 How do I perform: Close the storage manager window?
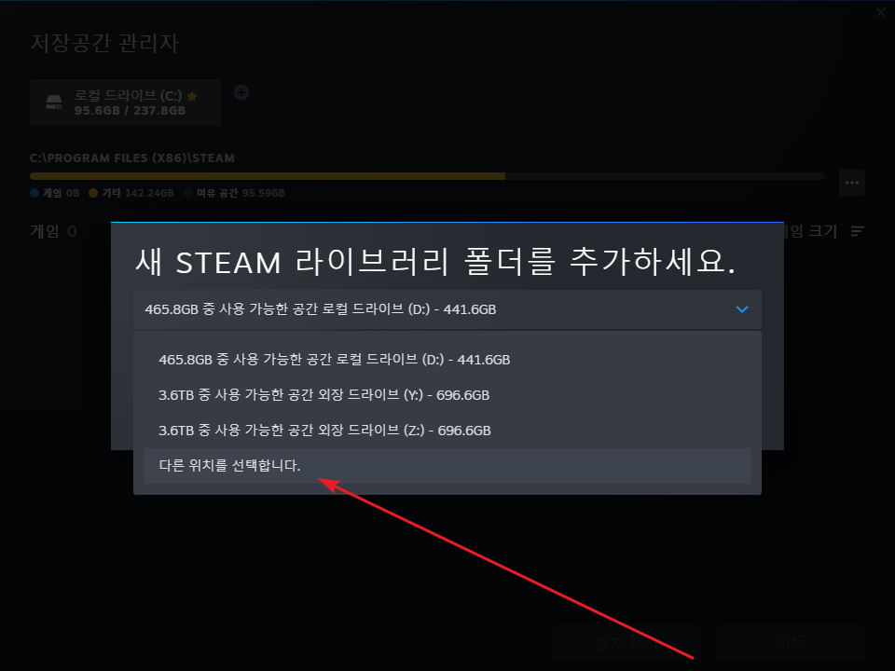point(881,12)
